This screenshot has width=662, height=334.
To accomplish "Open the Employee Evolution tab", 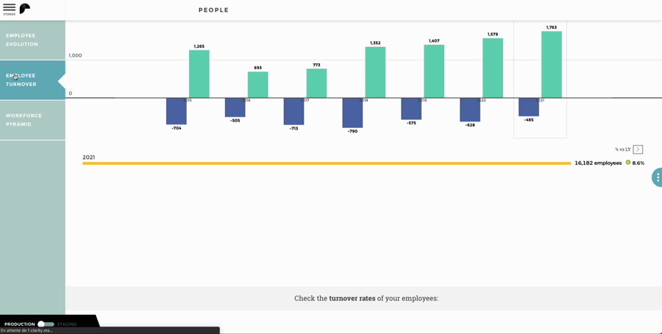I will [32, 40].
